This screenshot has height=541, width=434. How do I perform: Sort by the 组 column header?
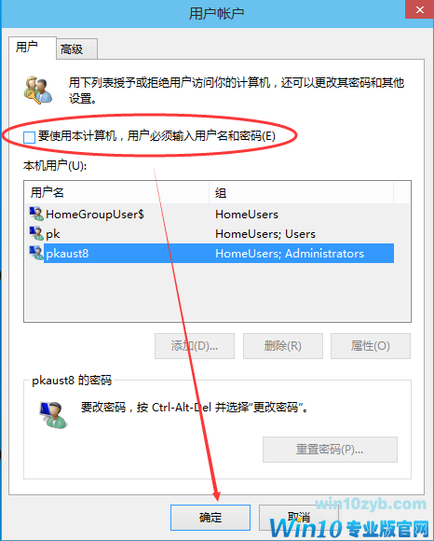[301, 192]
